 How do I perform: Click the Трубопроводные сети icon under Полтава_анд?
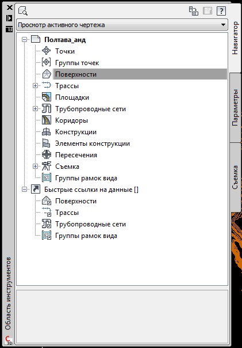(47, 108)
